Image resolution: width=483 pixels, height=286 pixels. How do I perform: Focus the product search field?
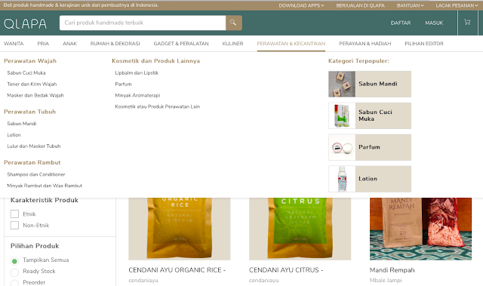click(x=143, y=23)
